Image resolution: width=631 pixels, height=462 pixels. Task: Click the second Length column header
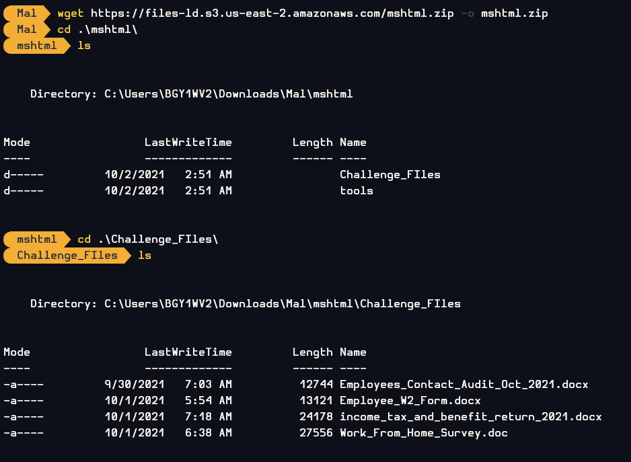point(313,352)
